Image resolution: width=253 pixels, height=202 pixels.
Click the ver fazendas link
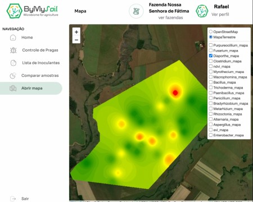click(x=170, y=17)
